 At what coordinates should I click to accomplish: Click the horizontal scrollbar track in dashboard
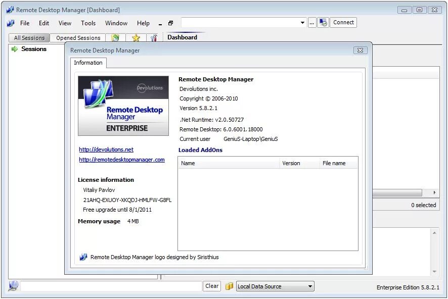(x=397, y=192)
